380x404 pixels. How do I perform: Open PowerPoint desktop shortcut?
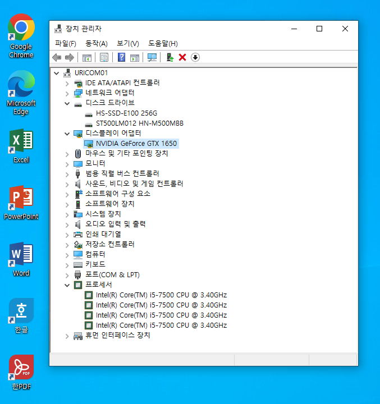pyautogui.click(x=21, y=203)
